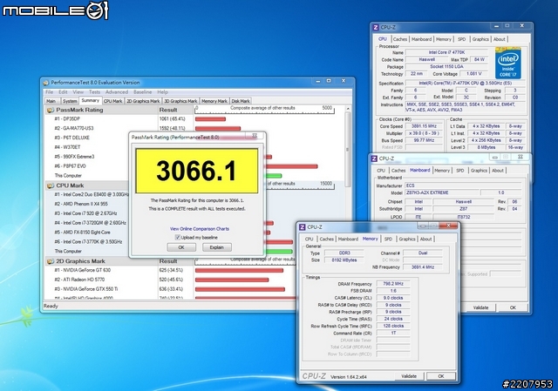Click the 2D Graphics Mark section icon

[51, 261]
